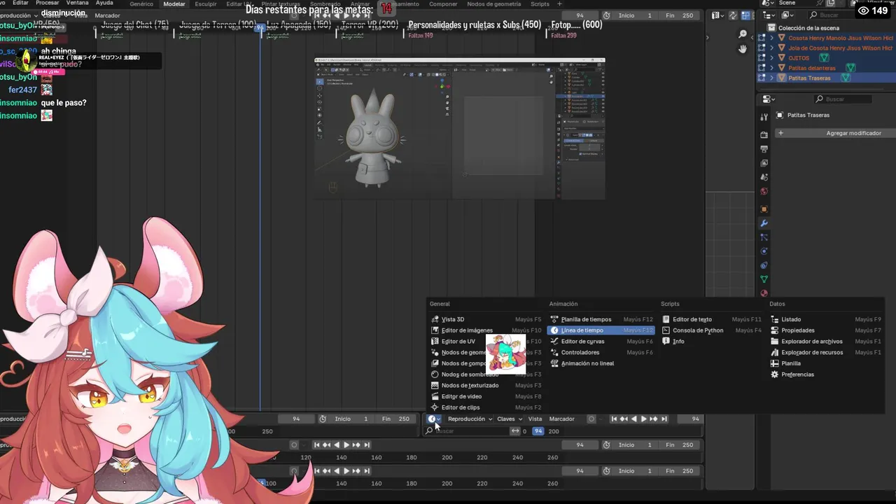Switch to the Modelar workspace tab

(x=174, y=4)
